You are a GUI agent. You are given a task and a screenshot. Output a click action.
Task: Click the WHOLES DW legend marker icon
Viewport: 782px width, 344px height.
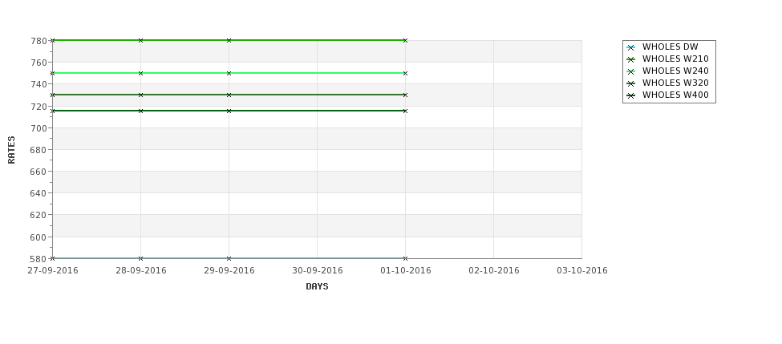click(630, 48)
